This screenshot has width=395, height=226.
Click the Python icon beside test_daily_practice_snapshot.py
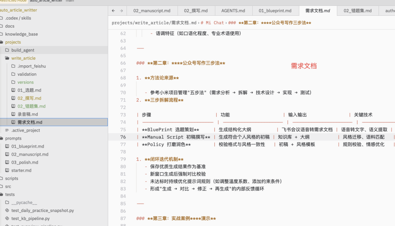pos(7,210)
